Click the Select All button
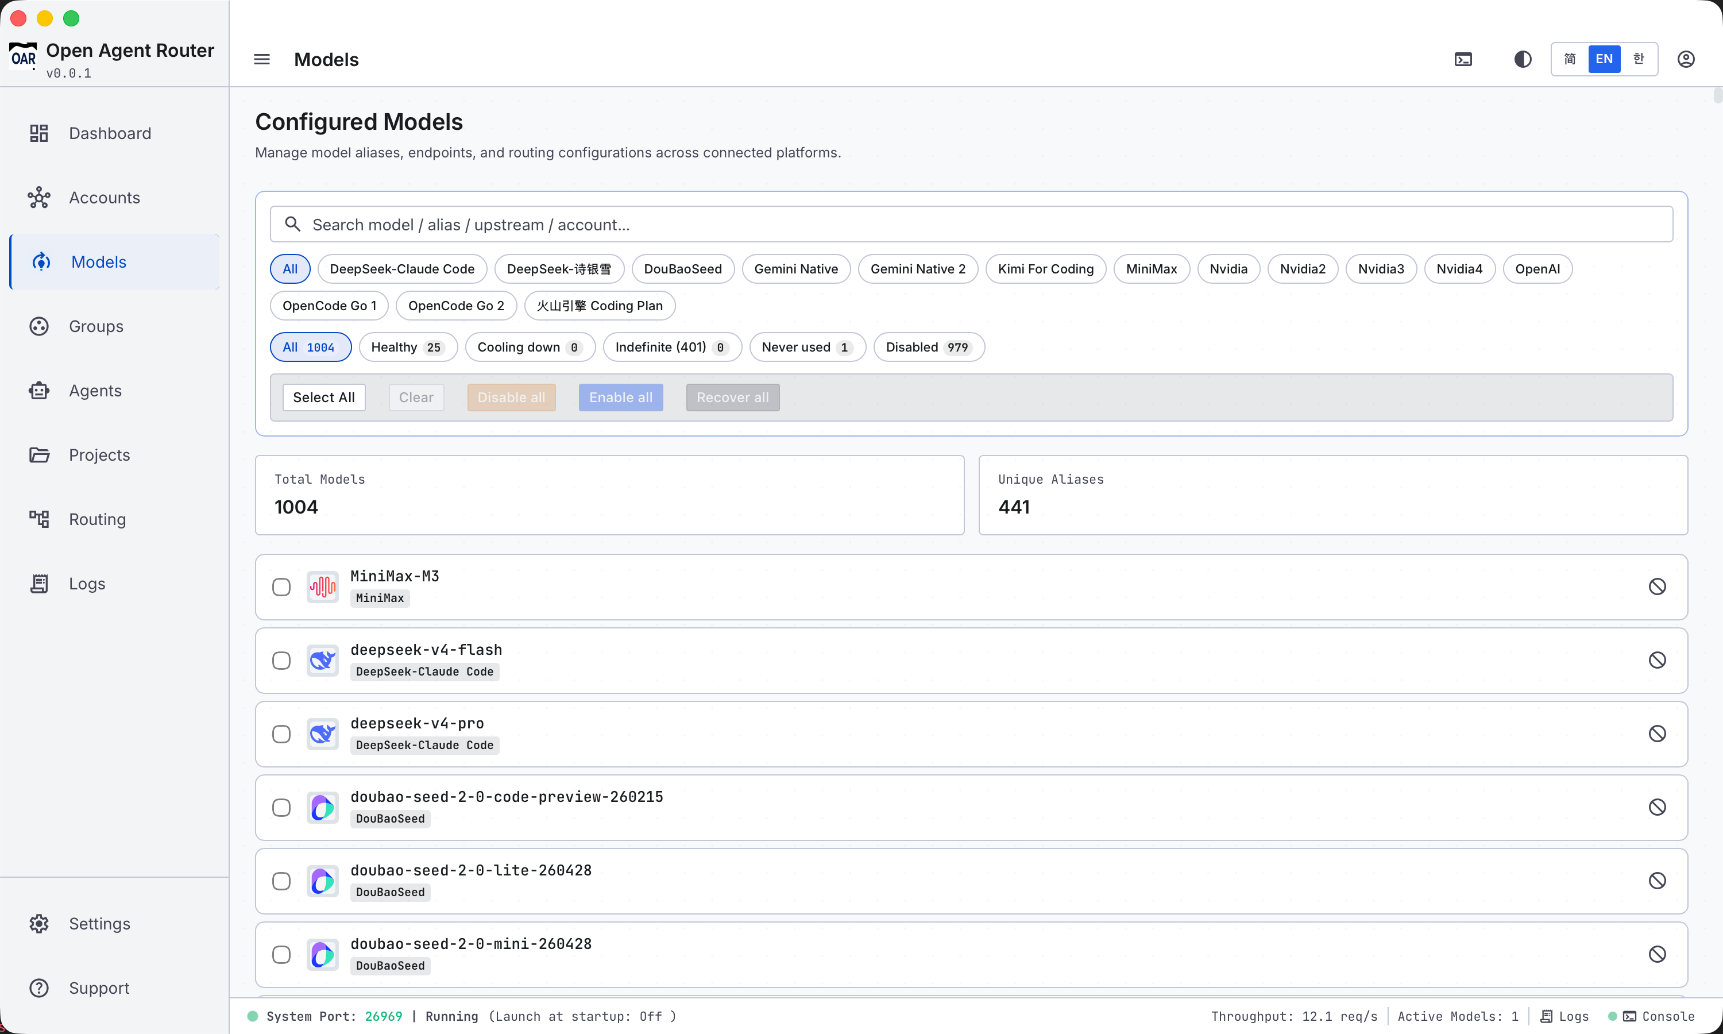 [324, 397]
